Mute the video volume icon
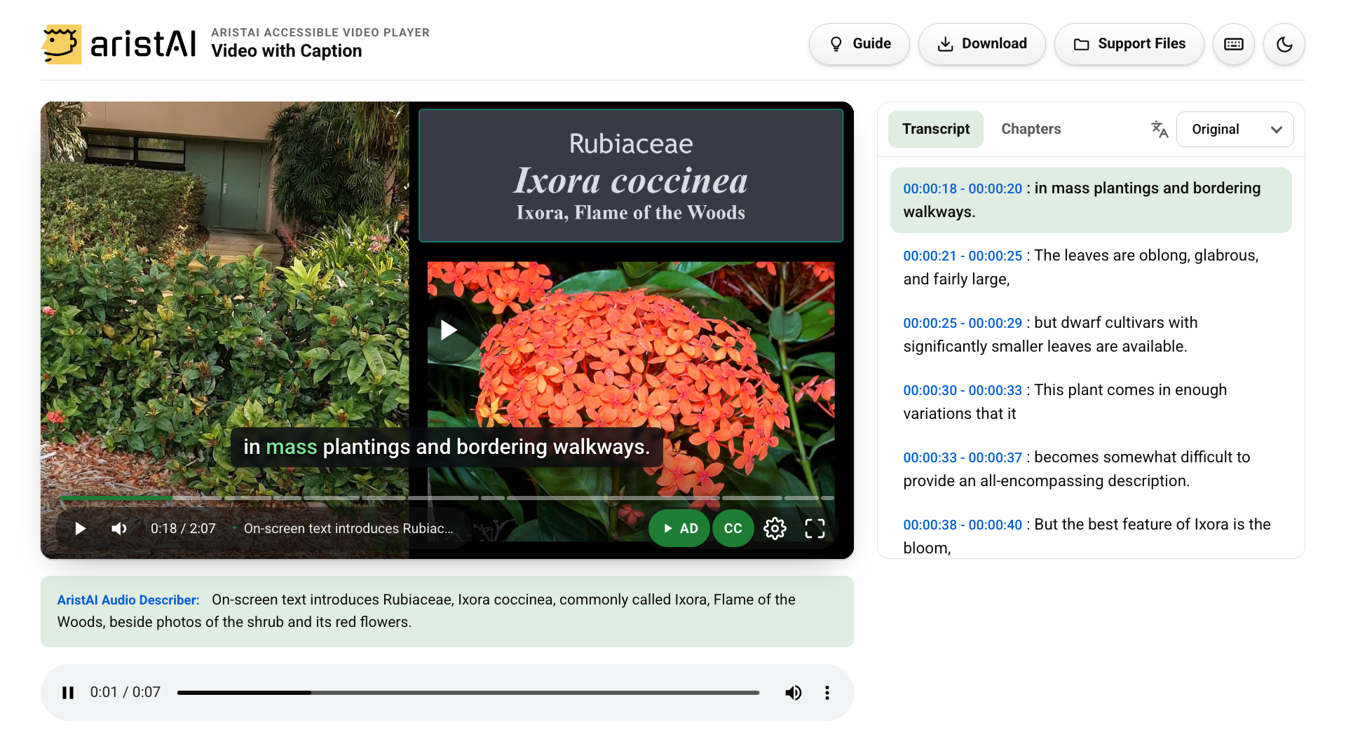The width and height of the screenshot is (1346, 739). point(119,528)
